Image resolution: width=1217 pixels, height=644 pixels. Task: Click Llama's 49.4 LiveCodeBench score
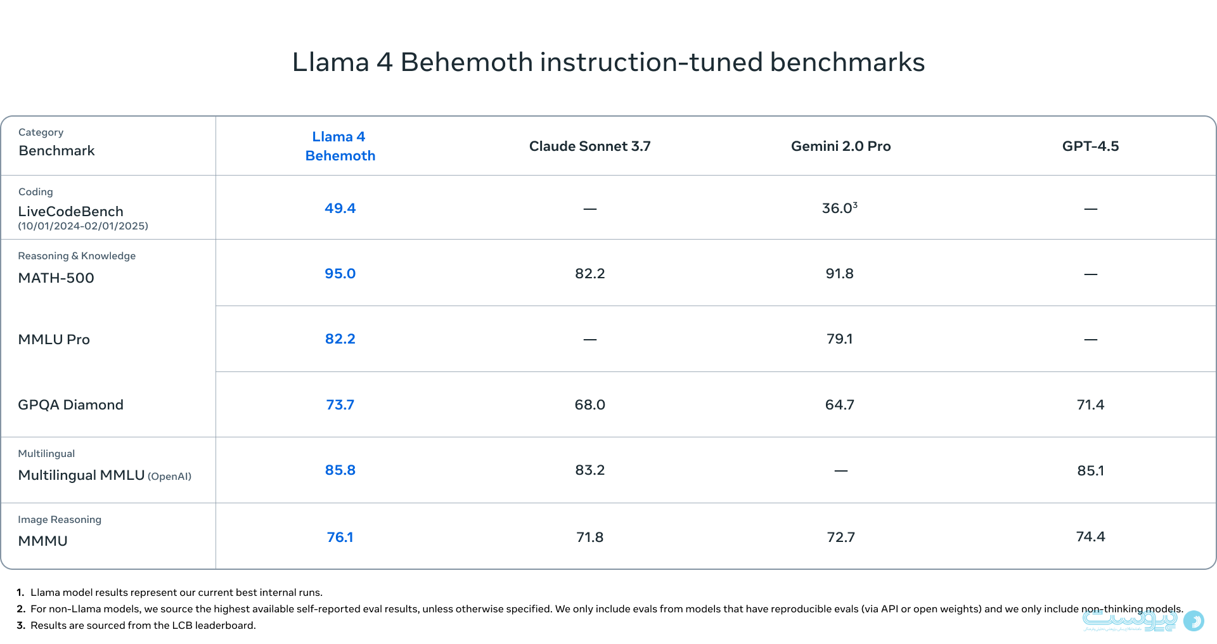click(x=340, y=209)
